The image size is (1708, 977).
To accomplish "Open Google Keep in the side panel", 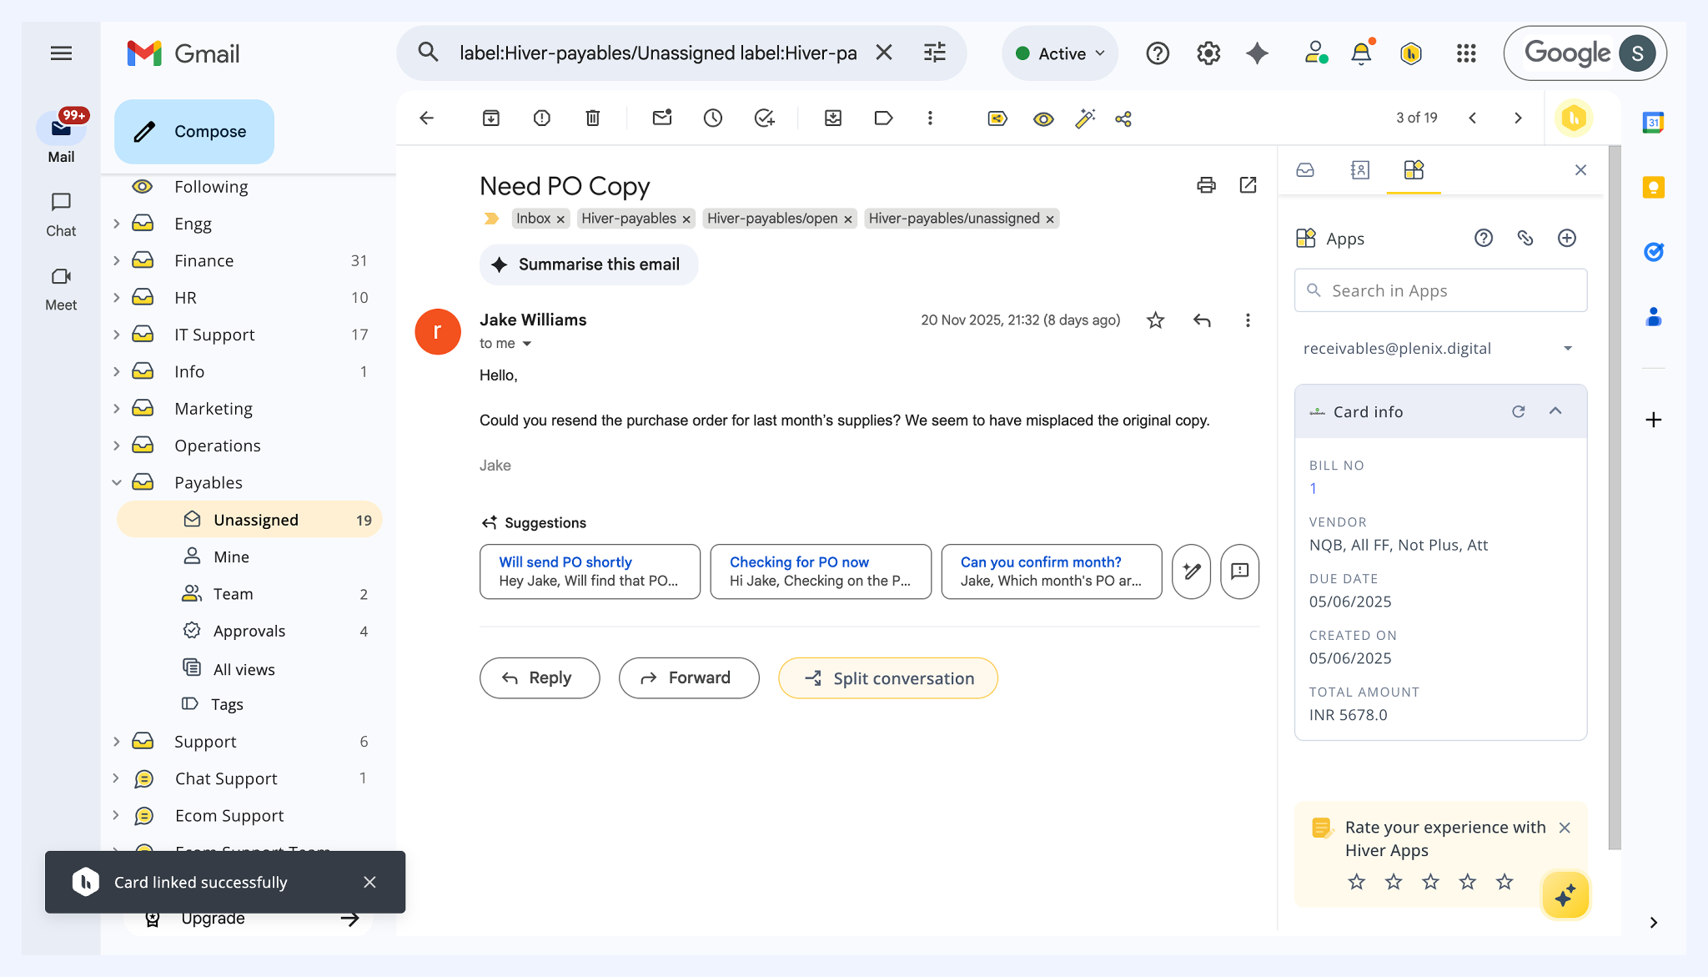I will pyautogui.click(x=1654, y=188).
